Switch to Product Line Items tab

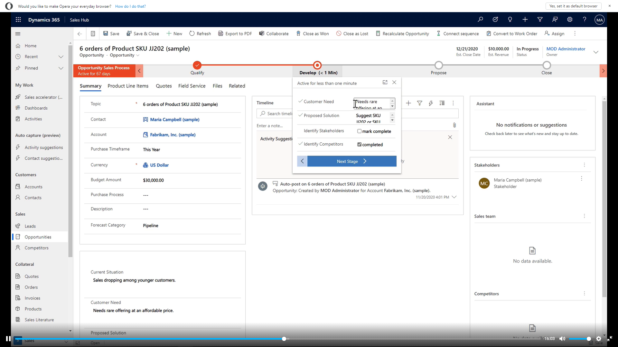click(x=128, y=86)
